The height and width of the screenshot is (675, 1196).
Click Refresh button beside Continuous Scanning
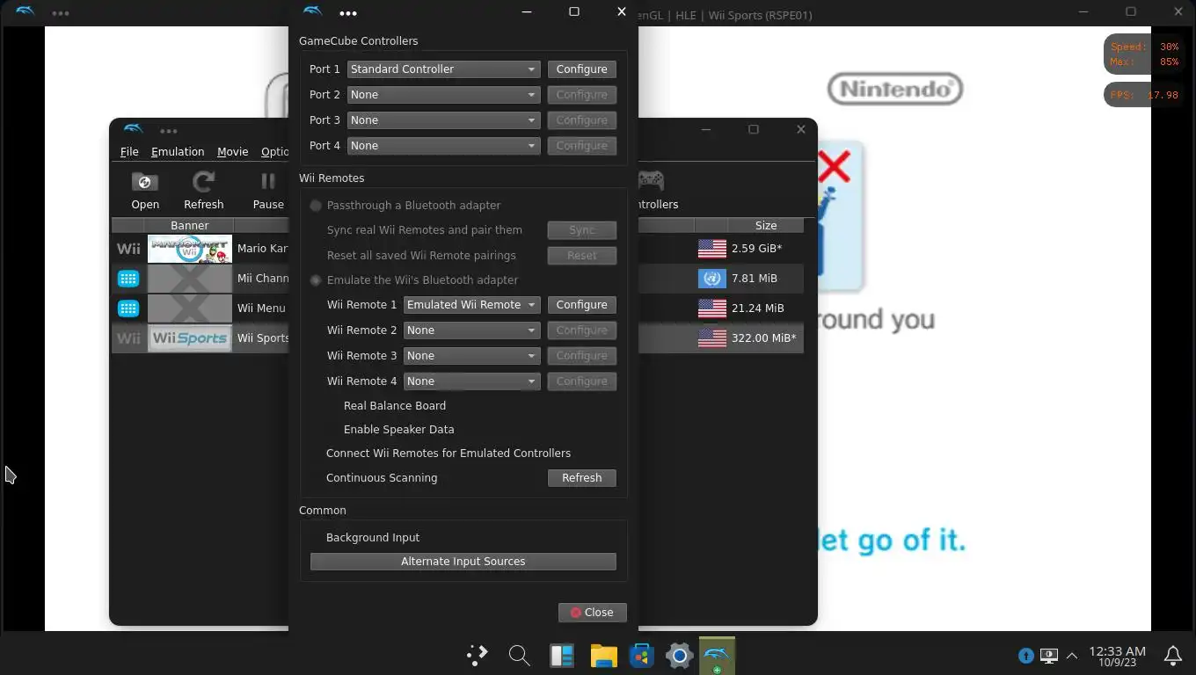coord(581,478)
